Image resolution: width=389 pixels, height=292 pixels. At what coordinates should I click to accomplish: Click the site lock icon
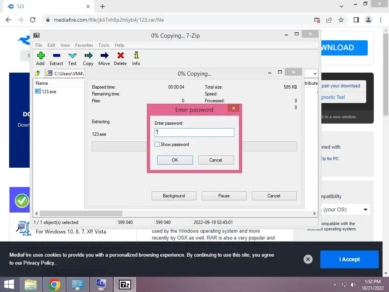48,20
